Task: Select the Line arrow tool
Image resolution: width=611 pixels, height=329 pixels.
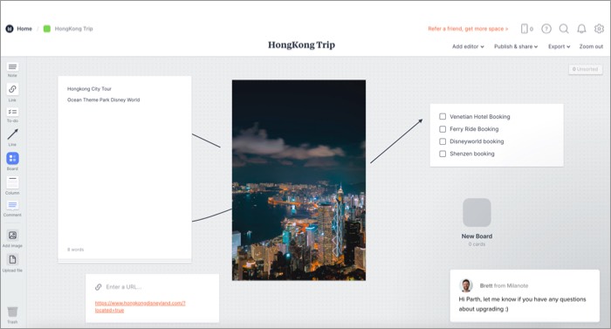Action: (12, 134)
